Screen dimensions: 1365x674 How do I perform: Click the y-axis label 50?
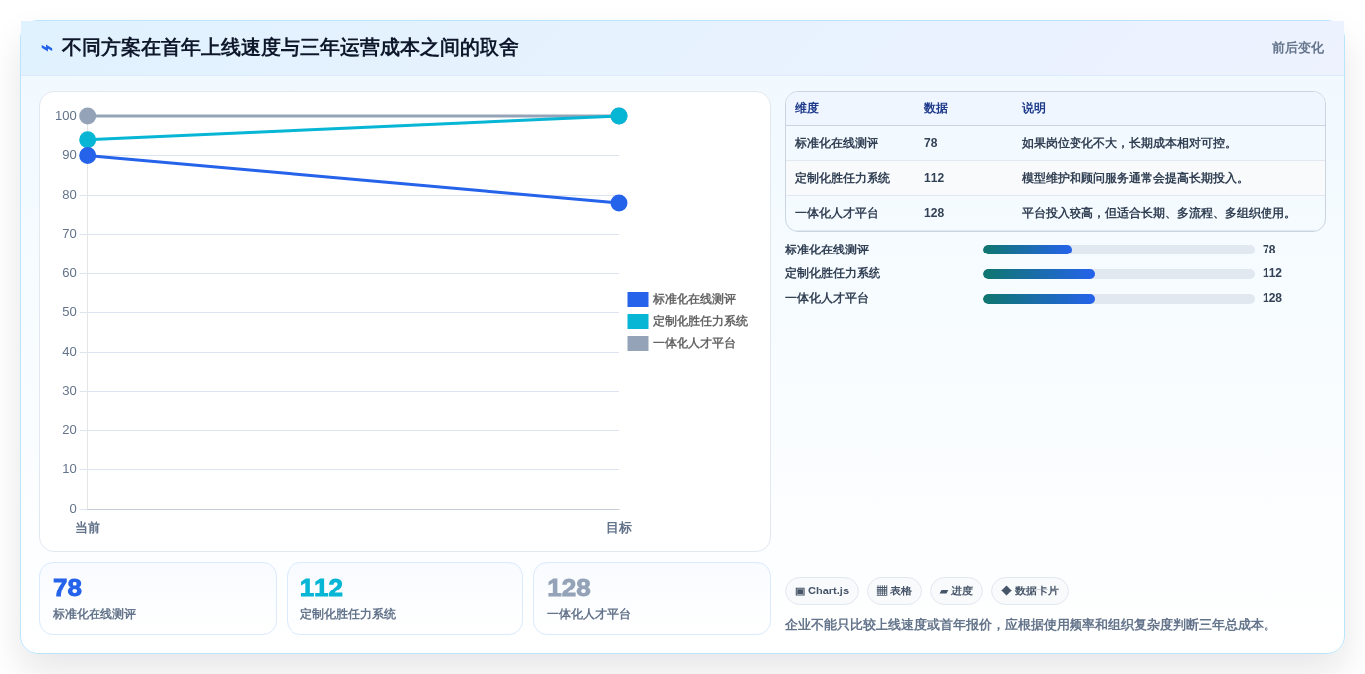point(70,312)
